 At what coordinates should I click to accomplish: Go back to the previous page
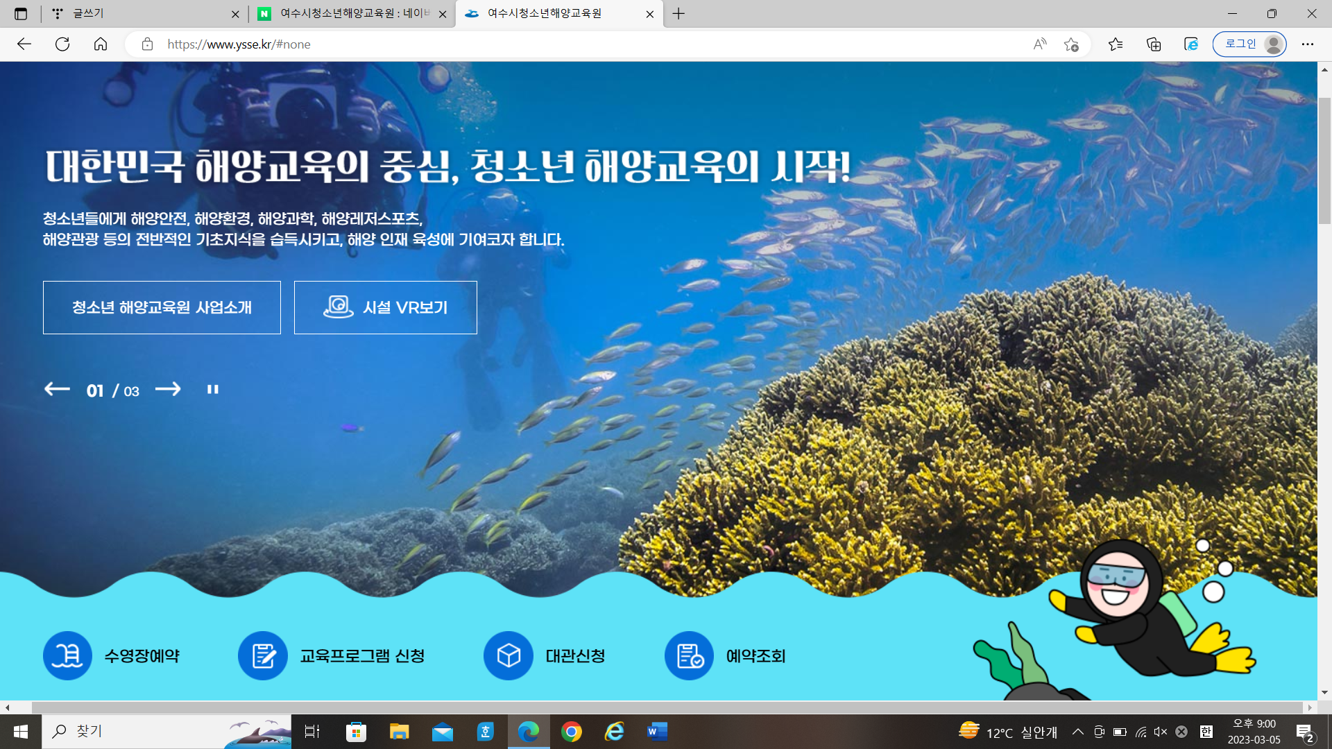click(24, 44)
